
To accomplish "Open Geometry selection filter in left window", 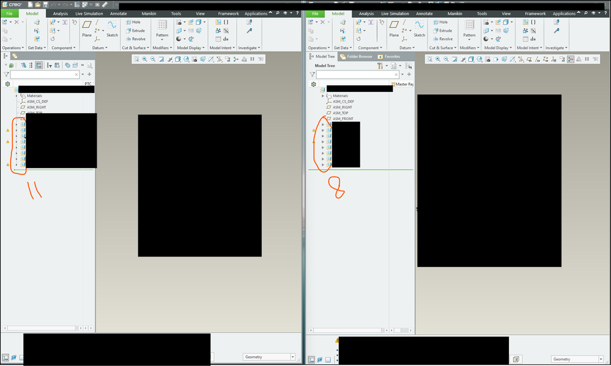I will 269,357.
